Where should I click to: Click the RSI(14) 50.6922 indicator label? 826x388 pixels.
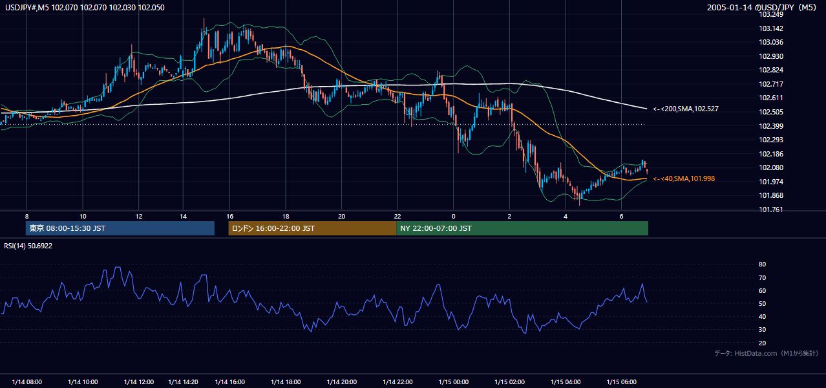(26, 246)
